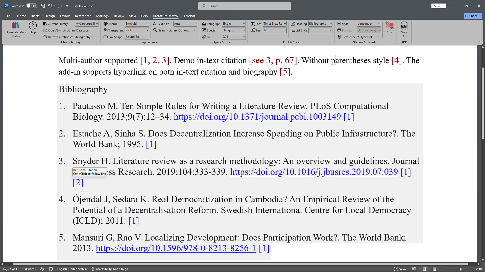485x272 pixels.
Task: Click the List Style icon
Action: tap(293, 30)
